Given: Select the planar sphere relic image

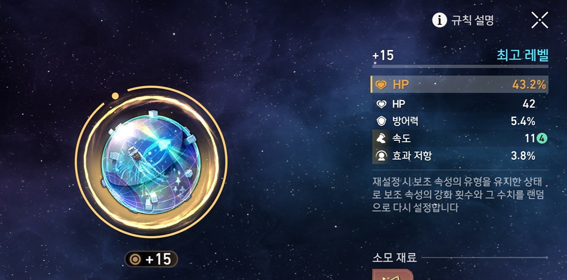Looking at the screenshot, I should 151,162.
